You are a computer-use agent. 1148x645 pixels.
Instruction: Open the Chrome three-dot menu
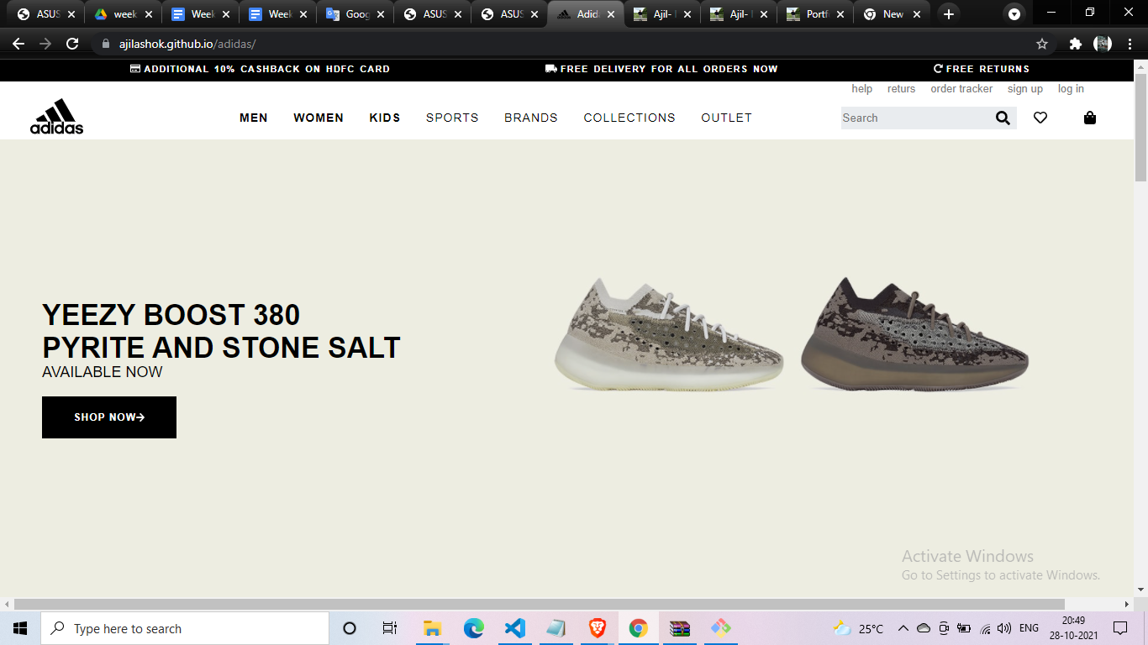1130,44
